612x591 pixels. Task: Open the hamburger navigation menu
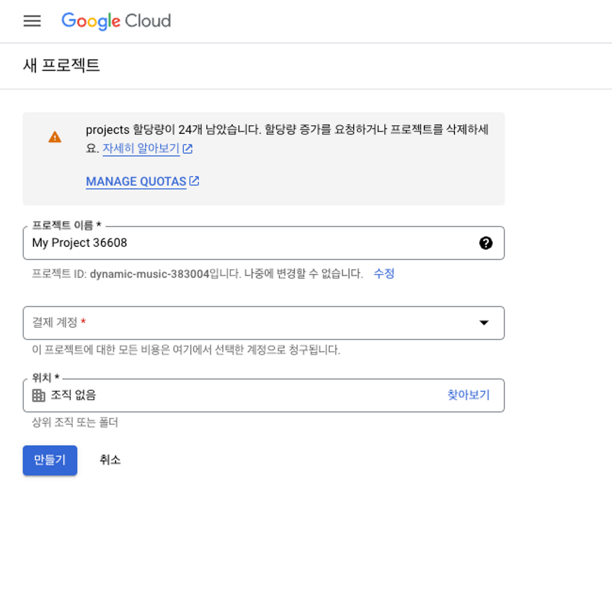click(x=32, y=21)
